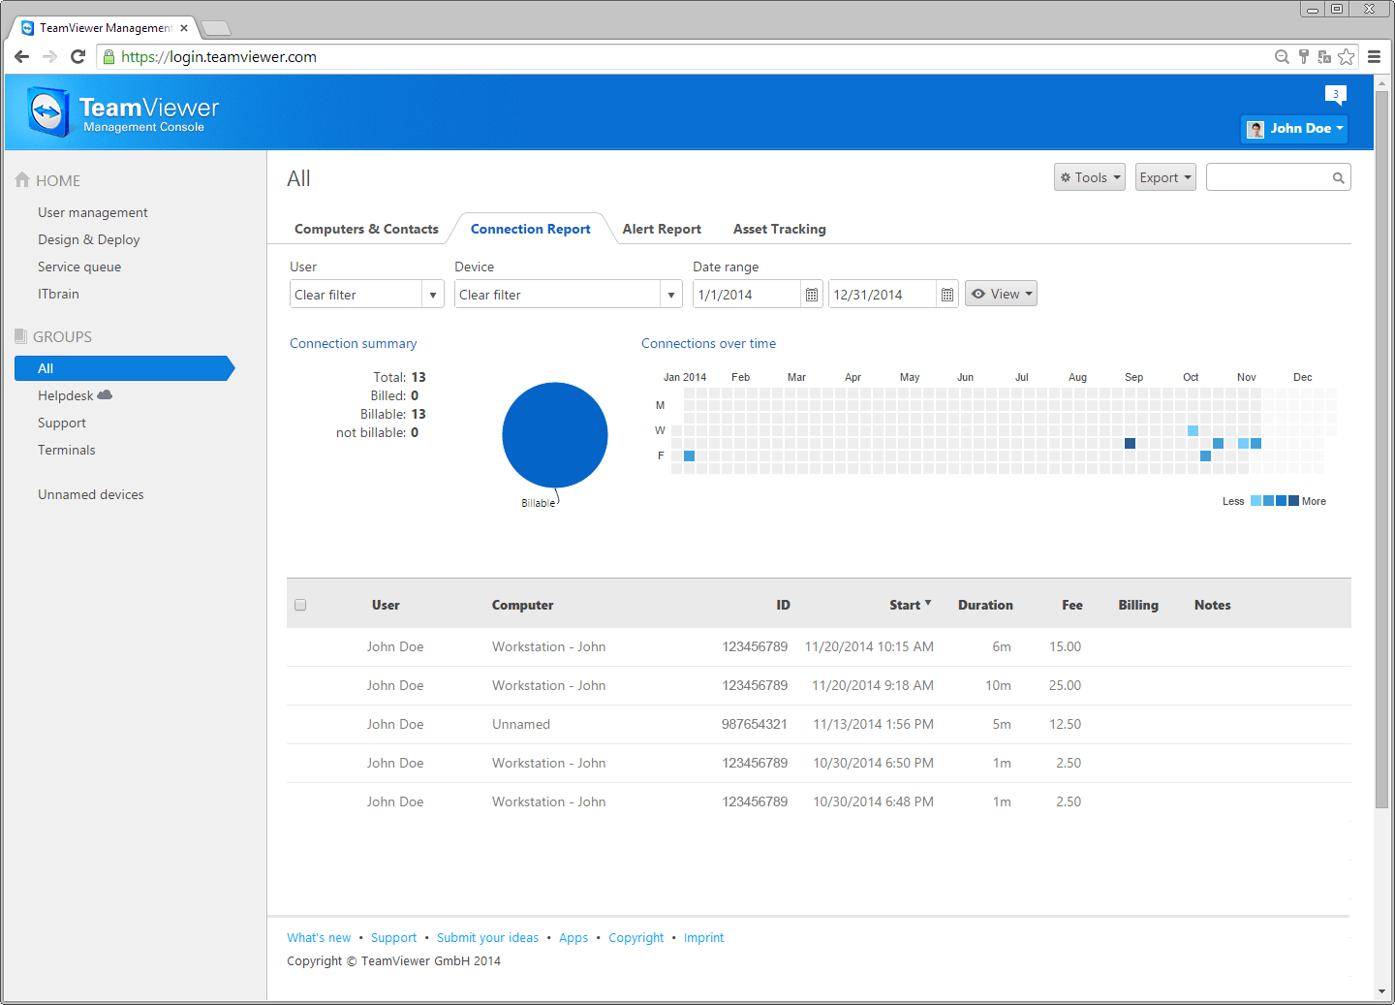Toggle the select-all checkbox in table header

[300, 605]
